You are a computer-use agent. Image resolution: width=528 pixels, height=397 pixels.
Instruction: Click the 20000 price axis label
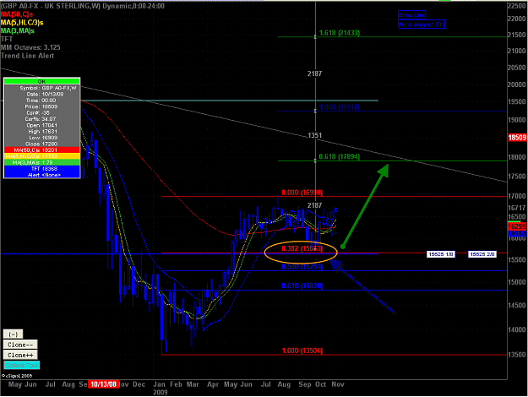[x=516, y=84]
